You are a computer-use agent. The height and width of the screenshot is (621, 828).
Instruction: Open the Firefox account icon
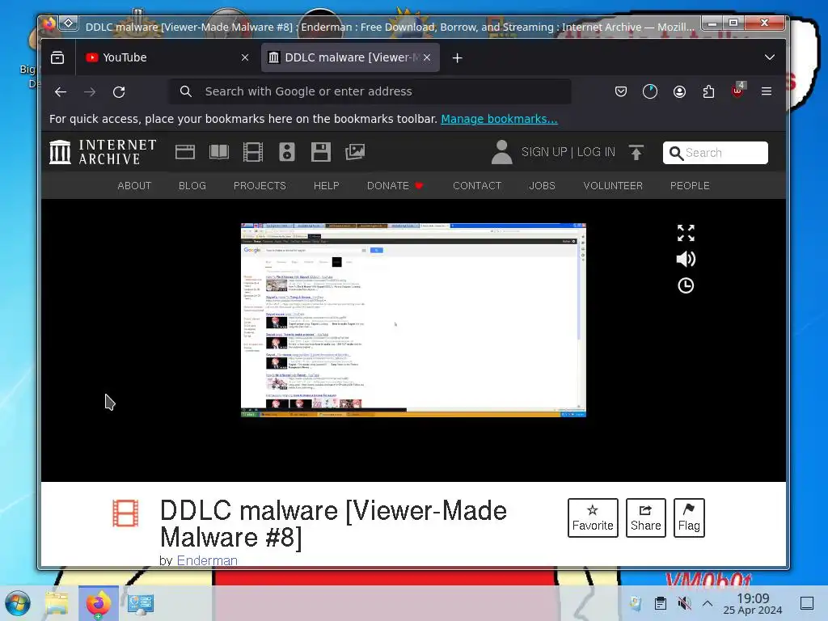[679, 92]
